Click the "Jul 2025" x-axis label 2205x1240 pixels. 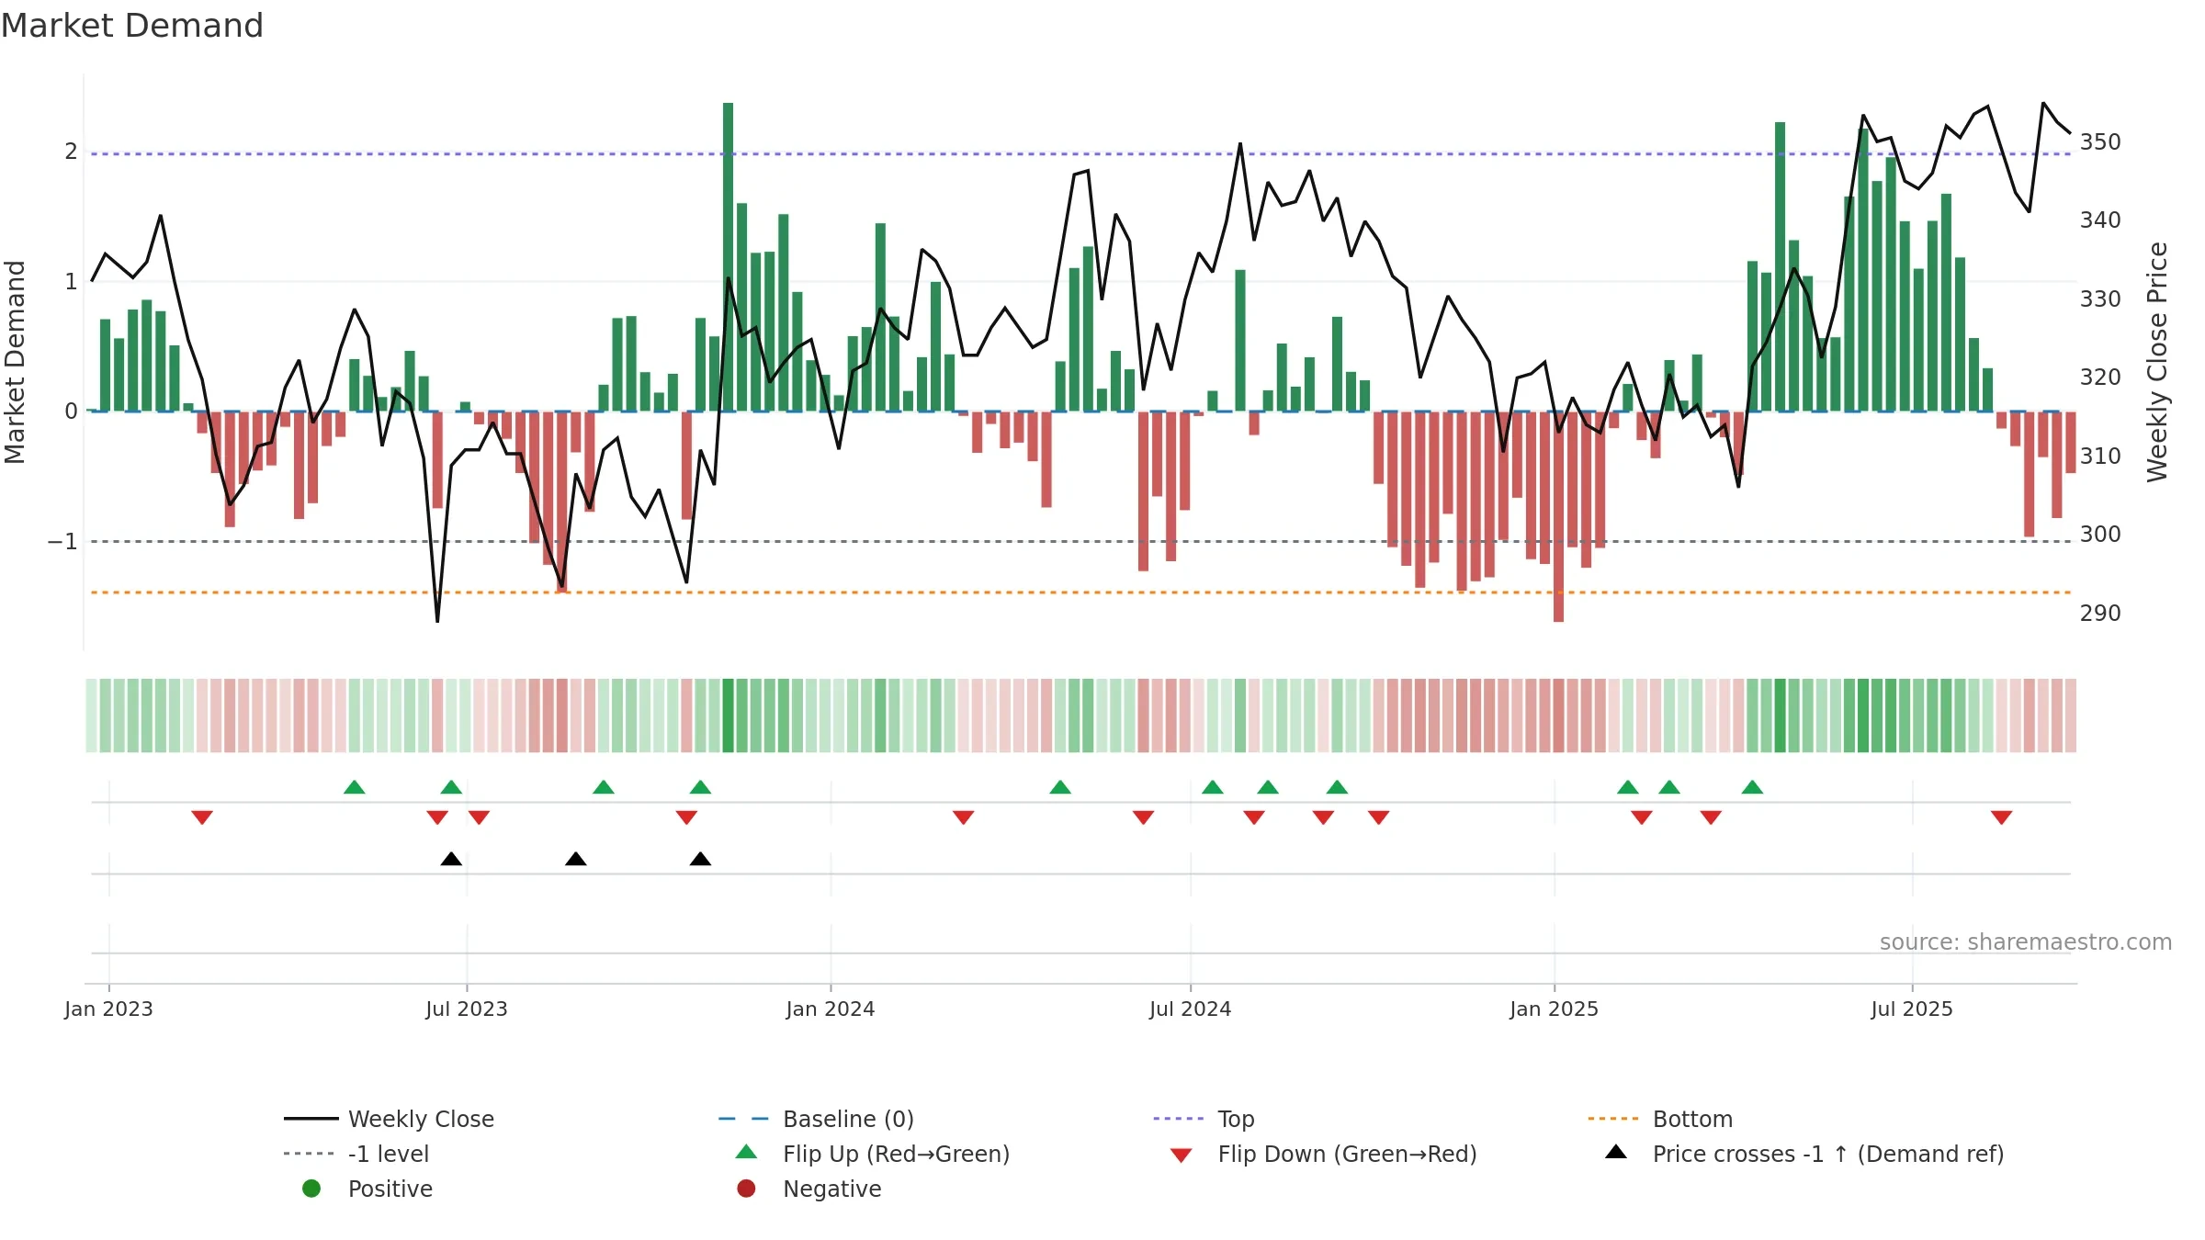pos(1911,1009)
